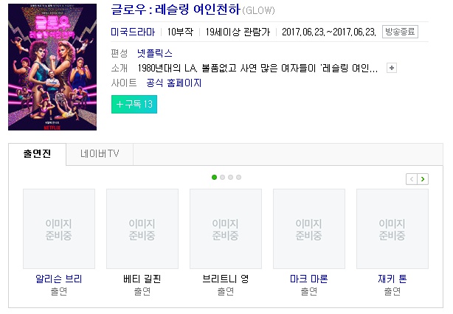Screen dimensions: 453x314
Task: Open the 공식 홈페이지 link
Action: [x=173, y=83]
